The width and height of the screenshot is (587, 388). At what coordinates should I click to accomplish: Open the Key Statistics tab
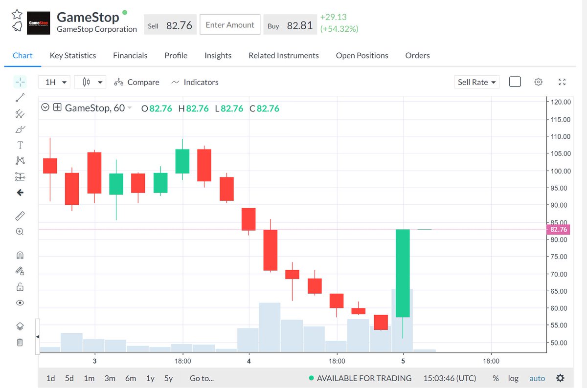(x=73, y=55)
